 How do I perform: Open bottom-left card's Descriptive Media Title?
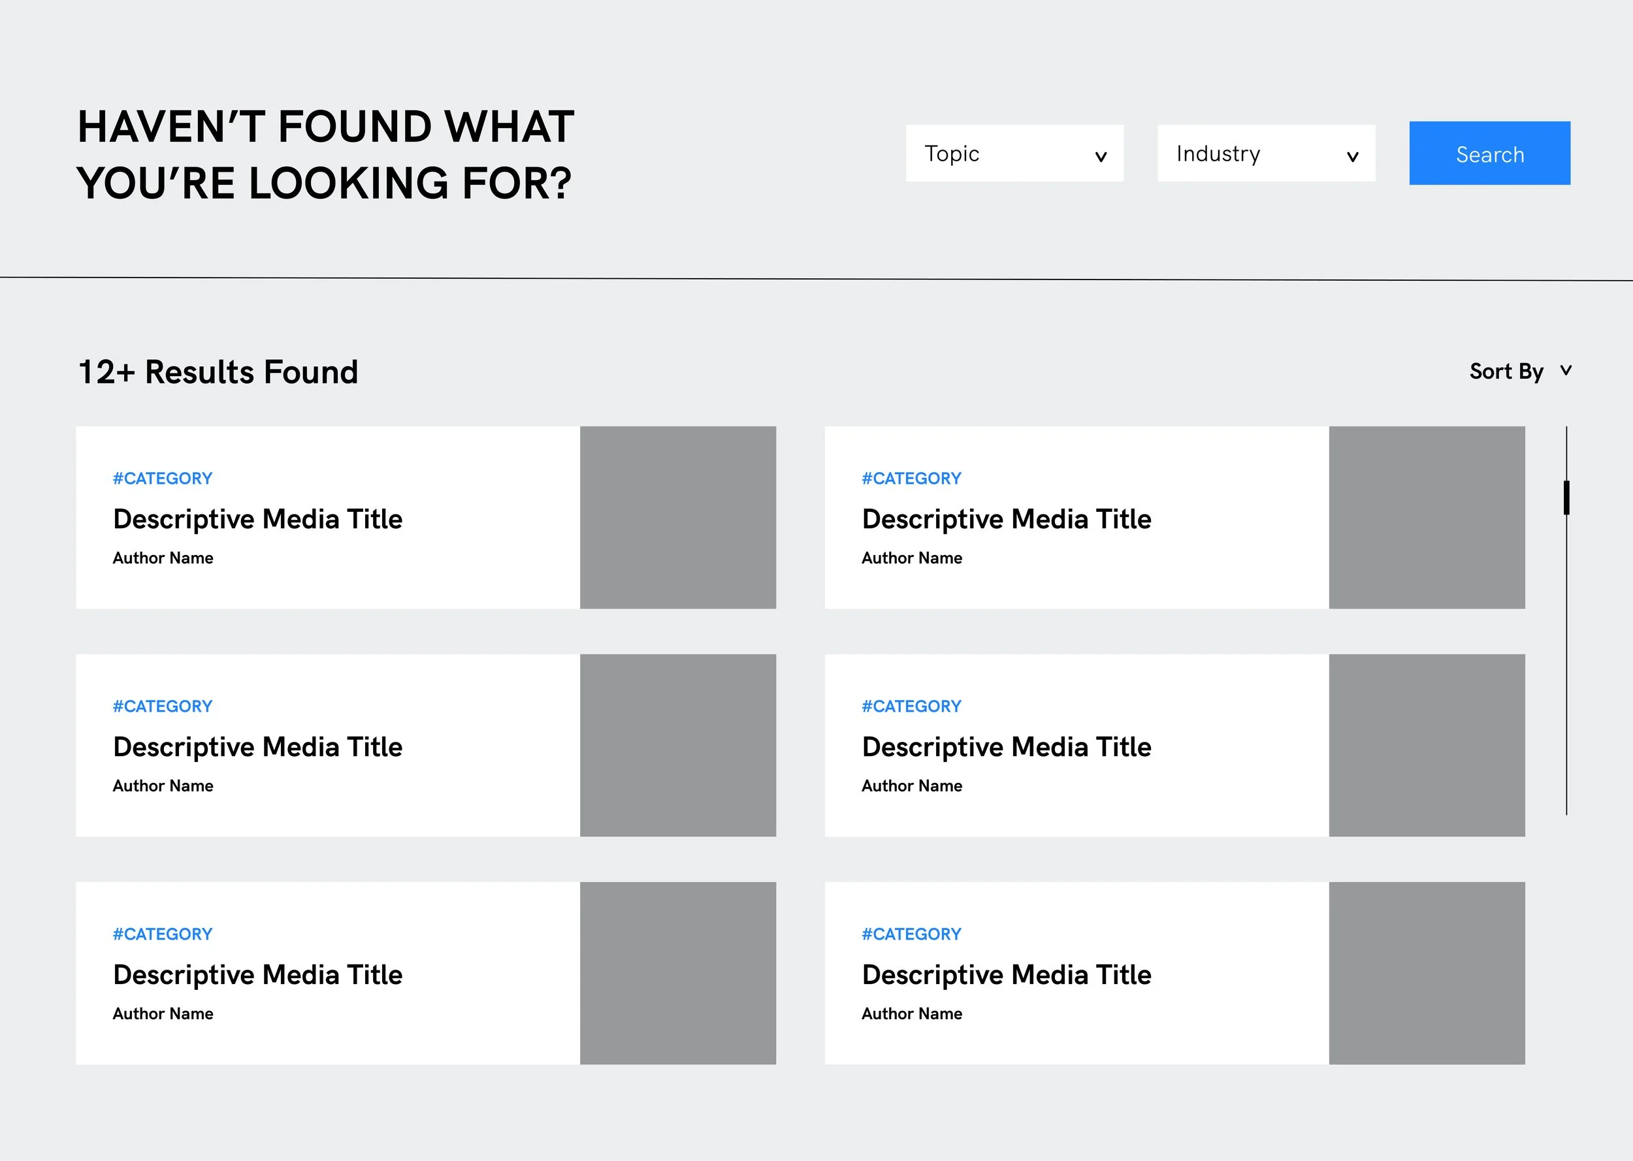[257, 975]
